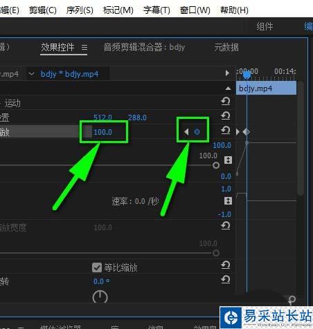Click the velocity upper value 1.0
This screenshot has height=329, width=313.
pos(226,189)
